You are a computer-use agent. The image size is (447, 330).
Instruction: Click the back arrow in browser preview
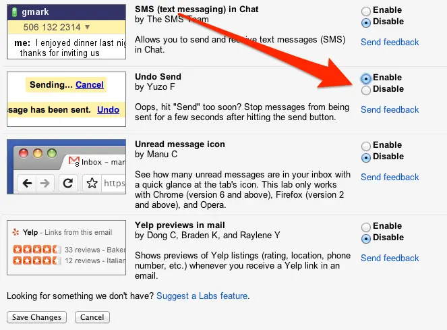tap(28, 183)
